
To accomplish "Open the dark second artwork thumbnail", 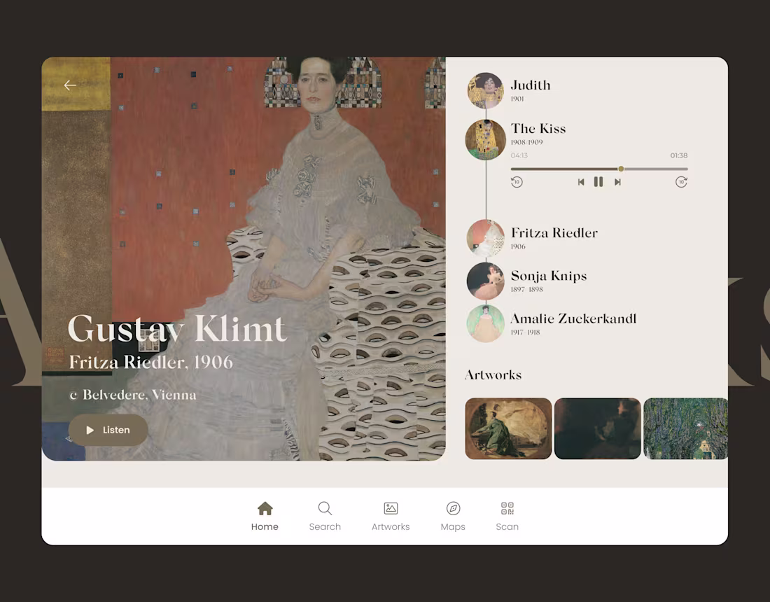I will coord(598,428).
